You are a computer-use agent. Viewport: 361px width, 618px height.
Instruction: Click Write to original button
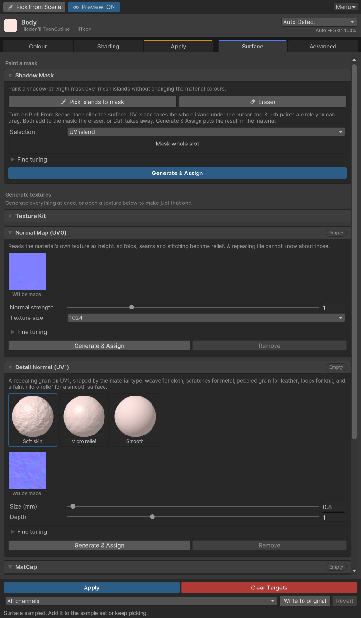coord(305,601)
